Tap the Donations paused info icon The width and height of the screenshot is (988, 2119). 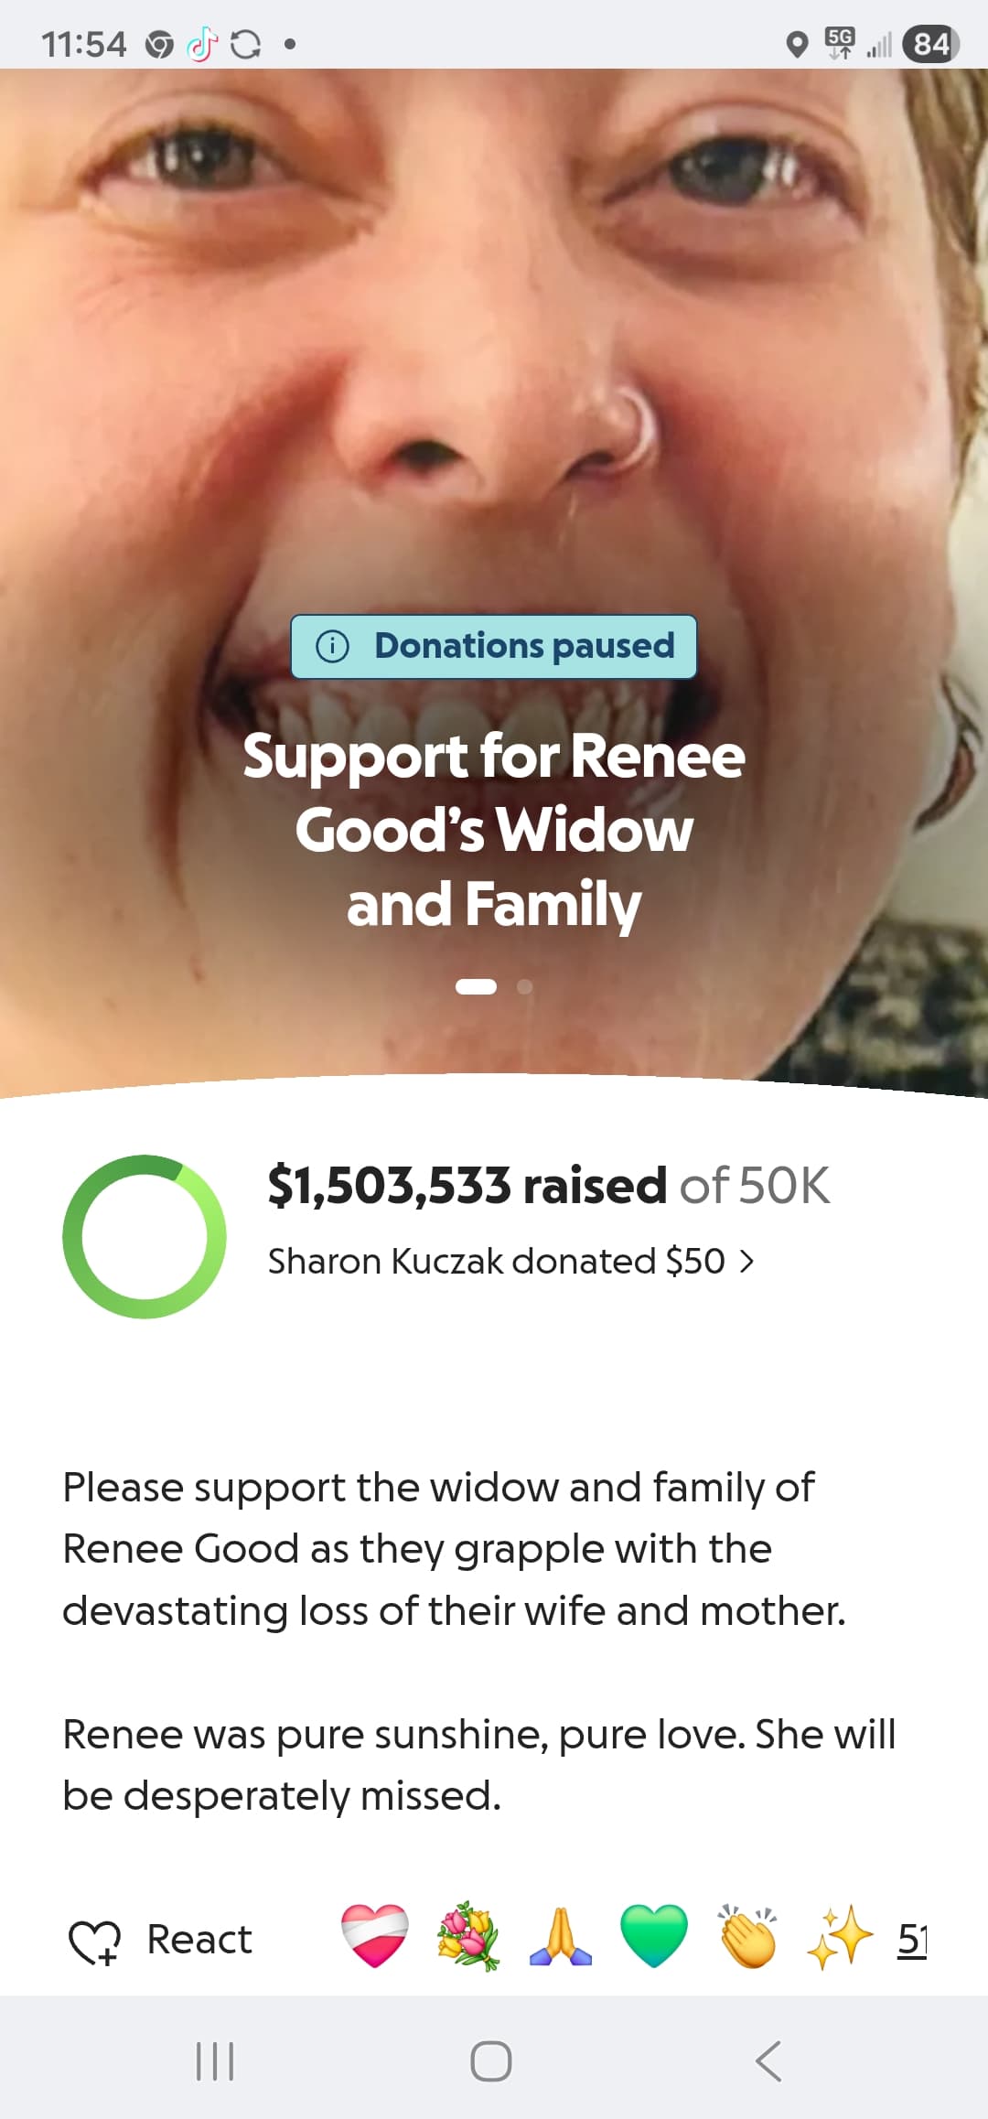tap(332, 647)
